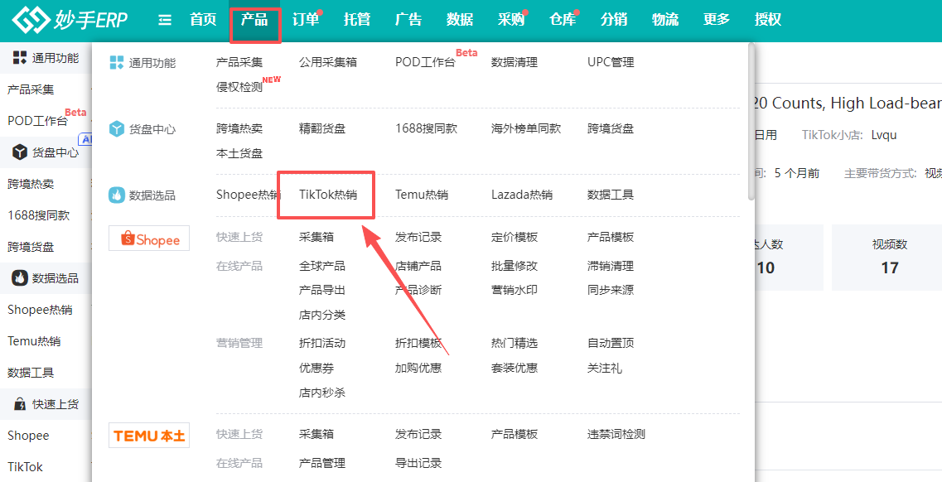Open the 广告 navigation tab
Image resolution: width=942 pixels, height=482 pixels.
pos(408,20)
